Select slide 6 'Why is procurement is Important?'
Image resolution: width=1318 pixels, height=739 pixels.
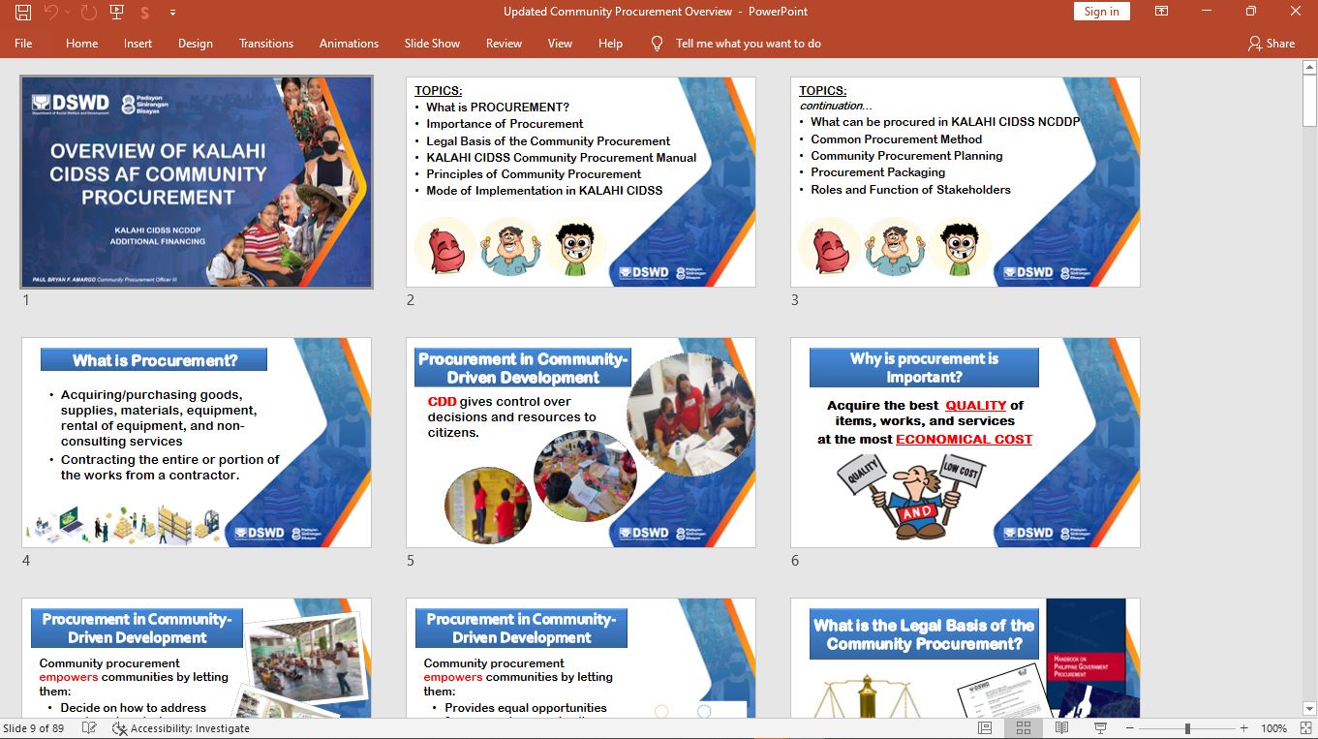pyautogui.click(x=966, y=443)
